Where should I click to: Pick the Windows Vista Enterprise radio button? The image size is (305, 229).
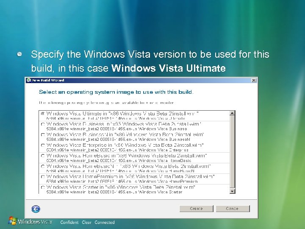[43, 145]
